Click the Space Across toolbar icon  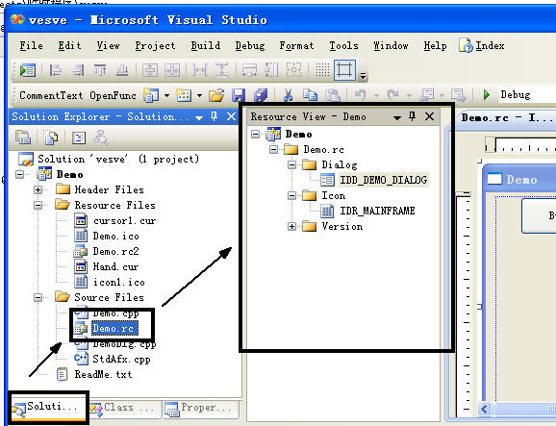click(x=200, y=70)
